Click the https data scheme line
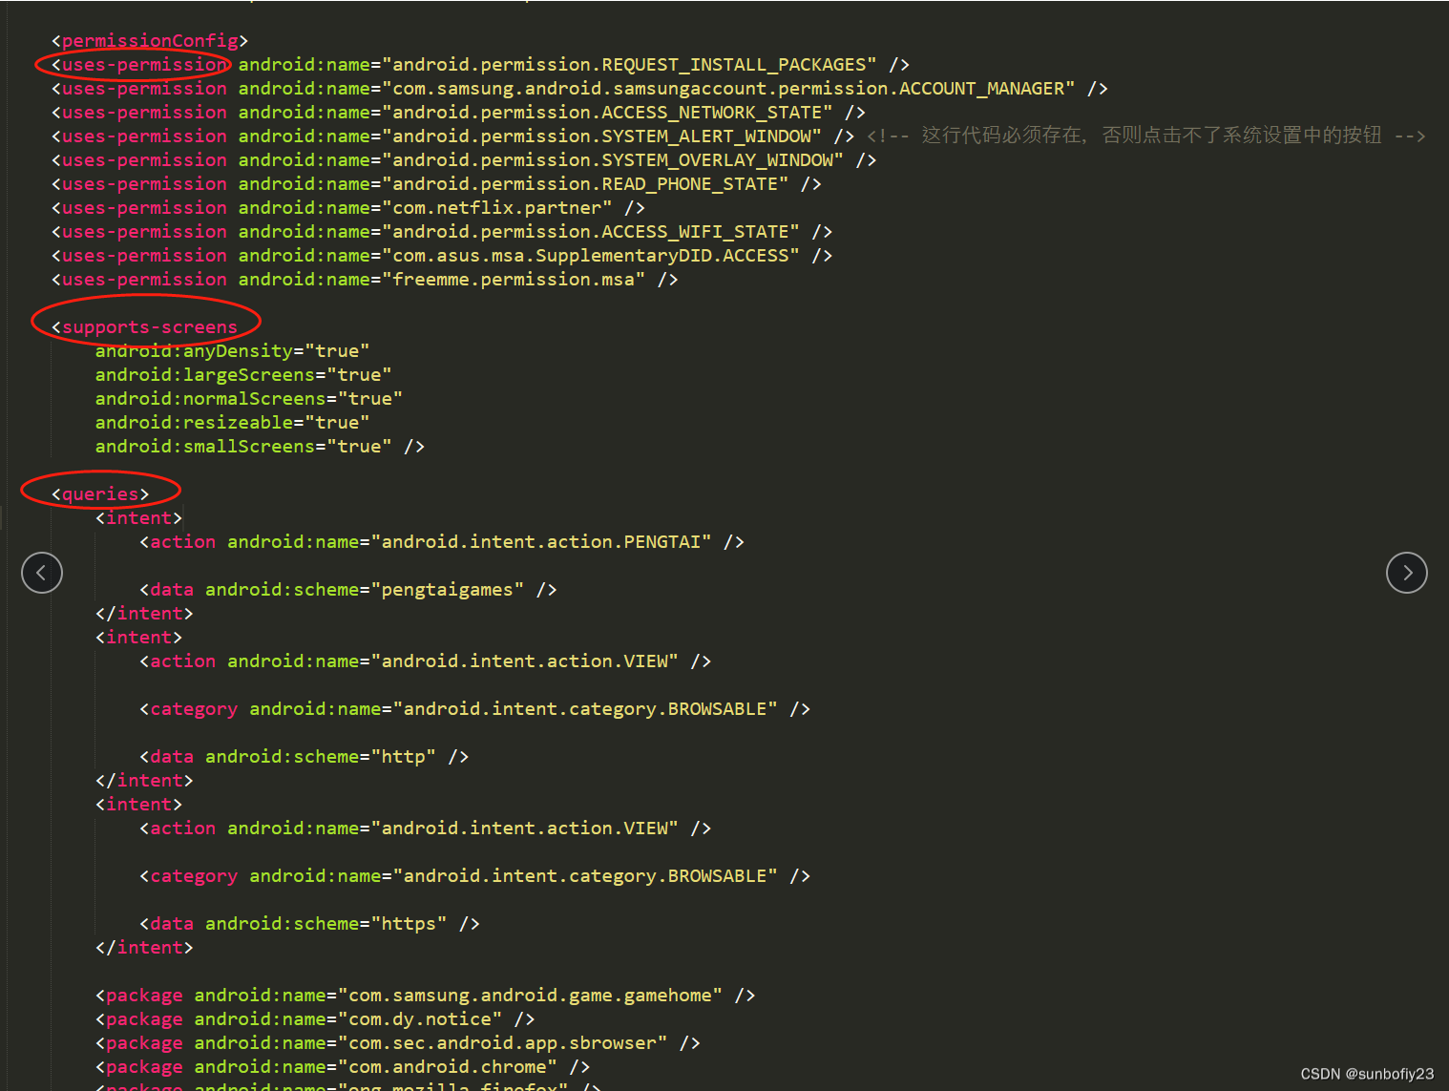Viewport: 1449px width, 1091px height. coord(310,923)
